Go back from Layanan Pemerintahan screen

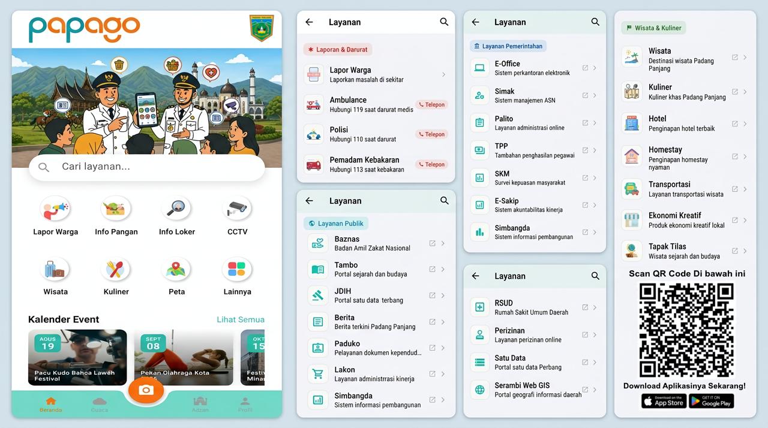tap(475, 22)
